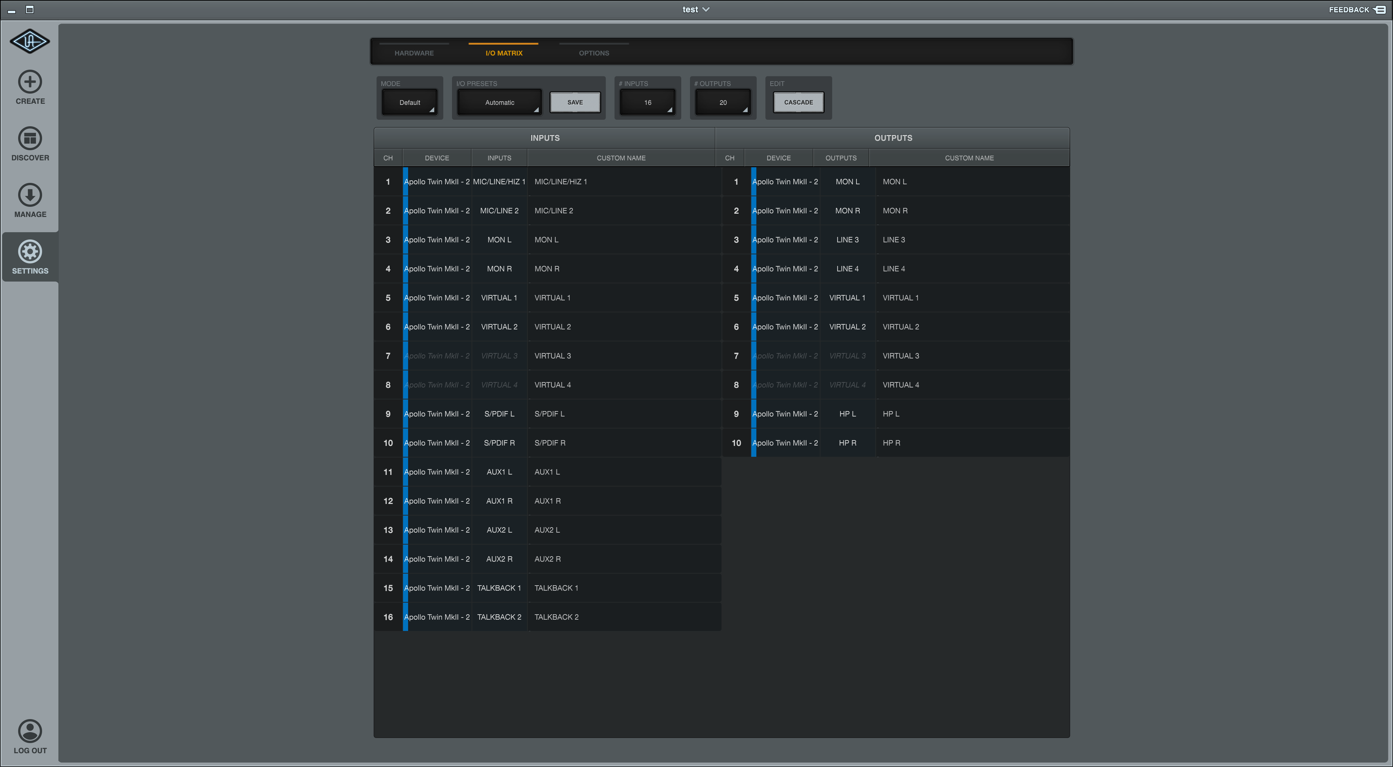1393x767 pixels.
Task: Click input channel number 13
Action: click(388, 530)
